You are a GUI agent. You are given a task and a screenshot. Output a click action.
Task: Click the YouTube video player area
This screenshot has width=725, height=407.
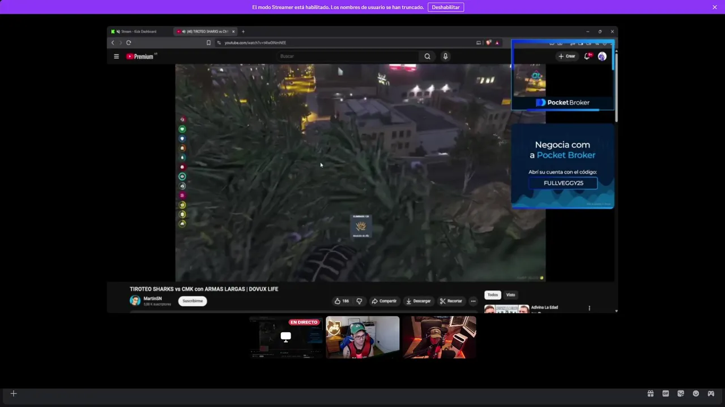click(360, 172)
